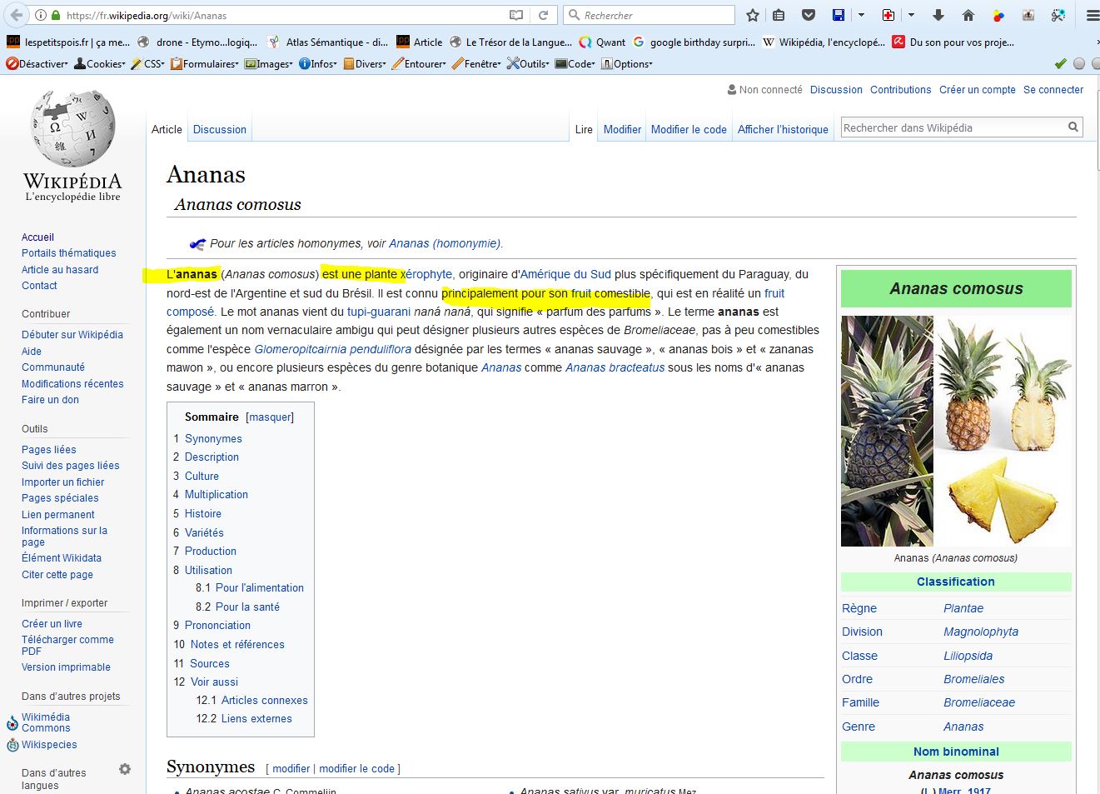The height and width of the screenshot is (794, 1100).
Task: Open the 'Du son pour vos proje...' bookmark
Action: click(x=953, y=42)
